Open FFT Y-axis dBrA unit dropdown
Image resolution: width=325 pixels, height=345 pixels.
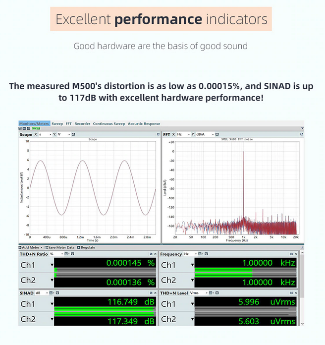click(x=205, y=134)
